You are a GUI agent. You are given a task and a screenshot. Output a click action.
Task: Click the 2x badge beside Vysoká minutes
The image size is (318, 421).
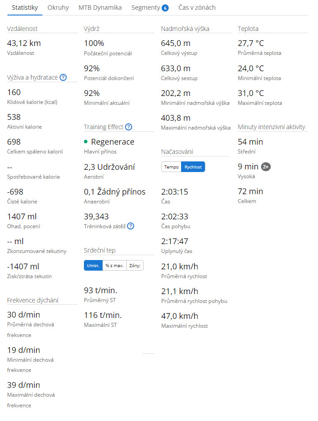click(266, 167)
